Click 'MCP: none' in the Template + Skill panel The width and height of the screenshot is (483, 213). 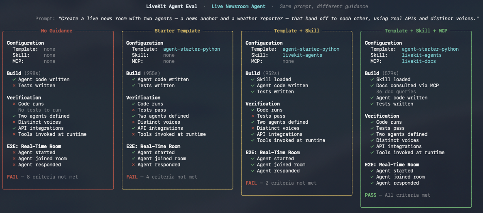[273, 61]
